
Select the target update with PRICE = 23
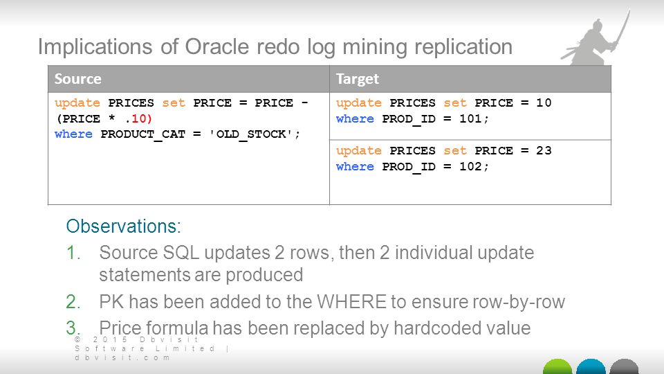click(x=444, y=159)
